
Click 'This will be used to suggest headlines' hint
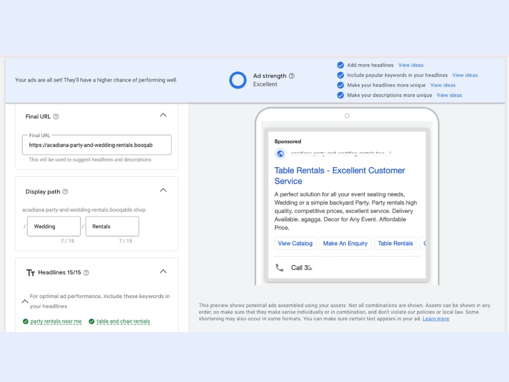click(x=90, y=159)
